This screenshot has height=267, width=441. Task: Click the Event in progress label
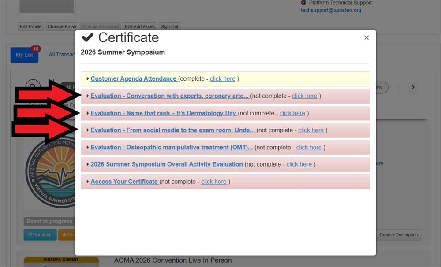pyautogui.click(x=49, y=222)
